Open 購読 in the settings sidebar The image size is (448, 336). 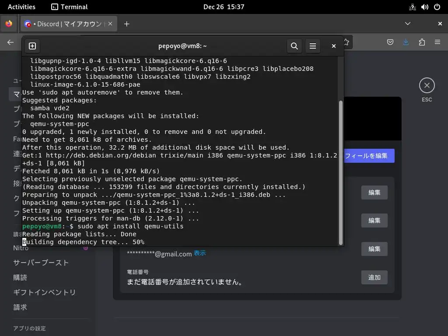[20, 278]
